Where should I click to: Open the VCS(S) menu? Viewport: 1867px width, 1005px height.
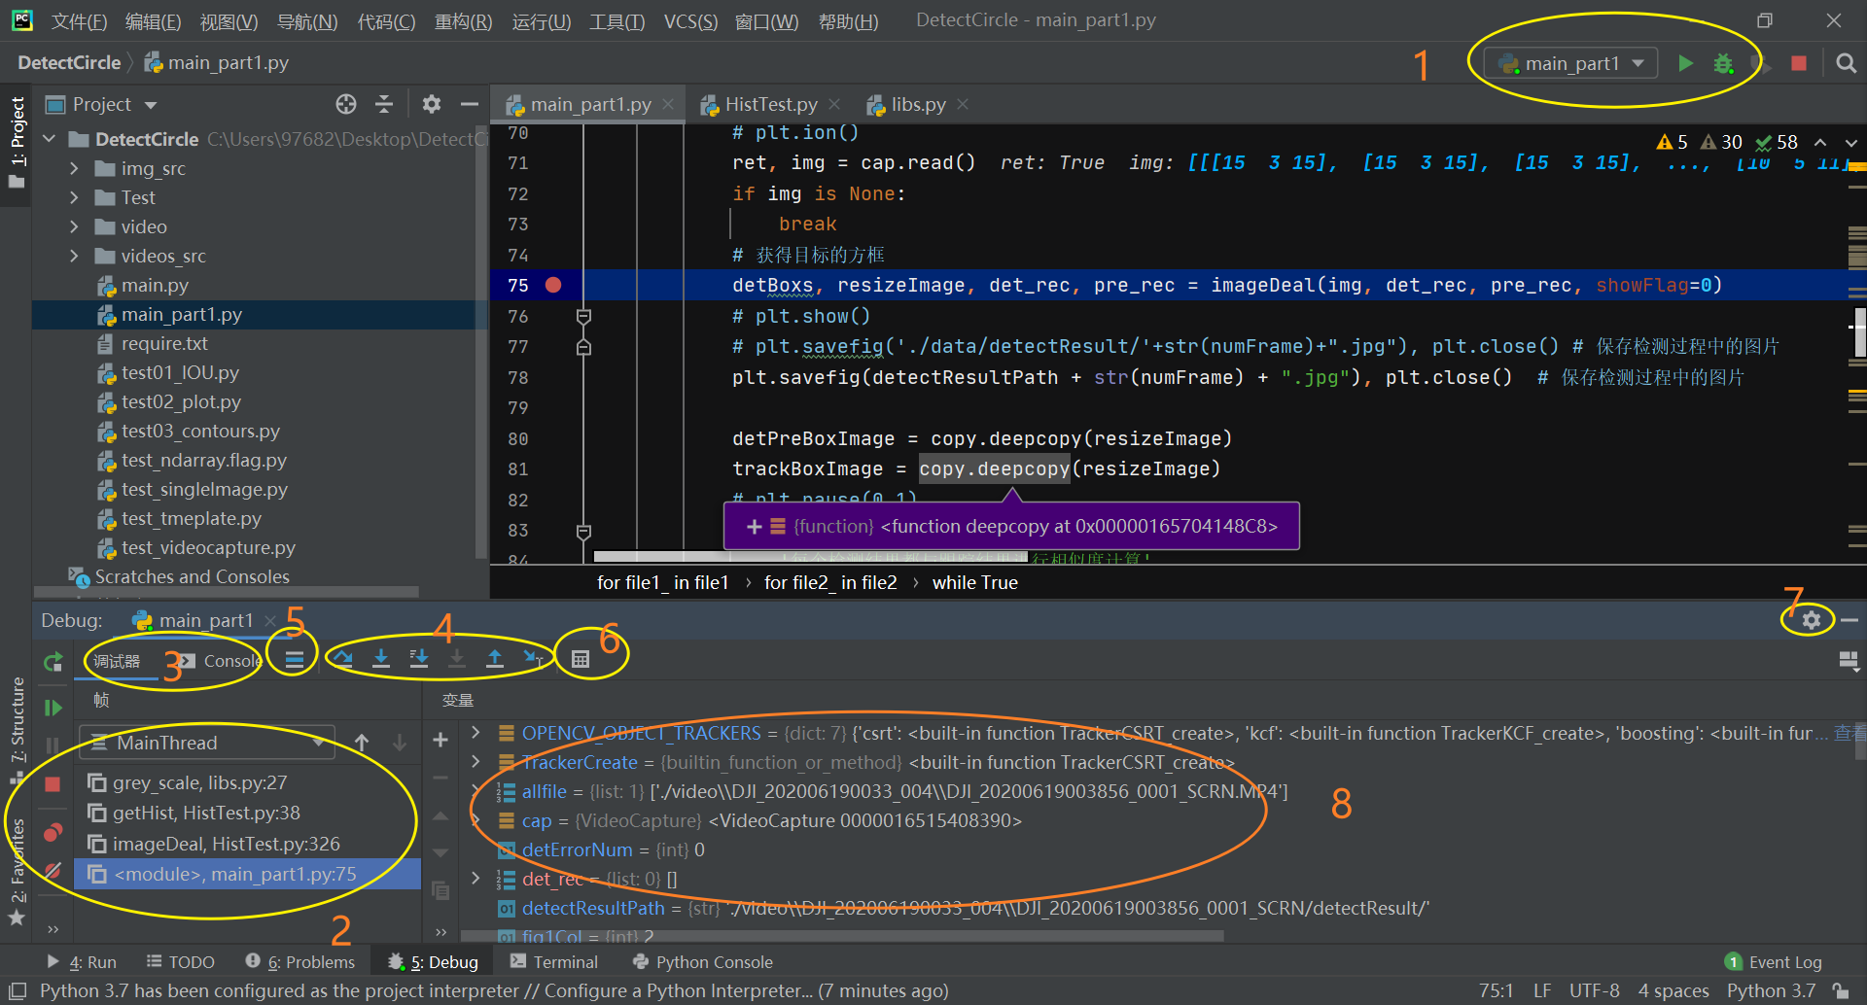[x=690, y=21]
